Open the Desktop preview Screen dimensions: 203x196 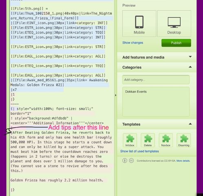(x=174, y=23)
